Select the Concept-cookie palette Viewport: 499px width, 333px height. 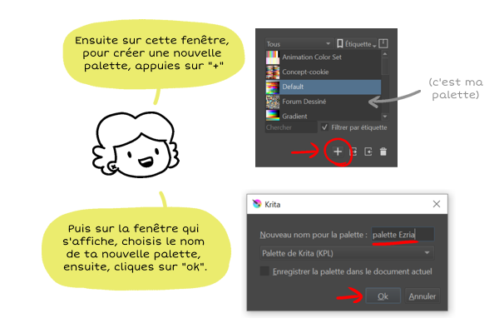(x=324, y=72)
